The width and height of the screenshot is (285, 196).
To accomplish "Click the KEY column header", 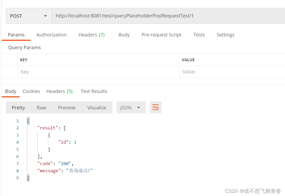I will [24, 60].
